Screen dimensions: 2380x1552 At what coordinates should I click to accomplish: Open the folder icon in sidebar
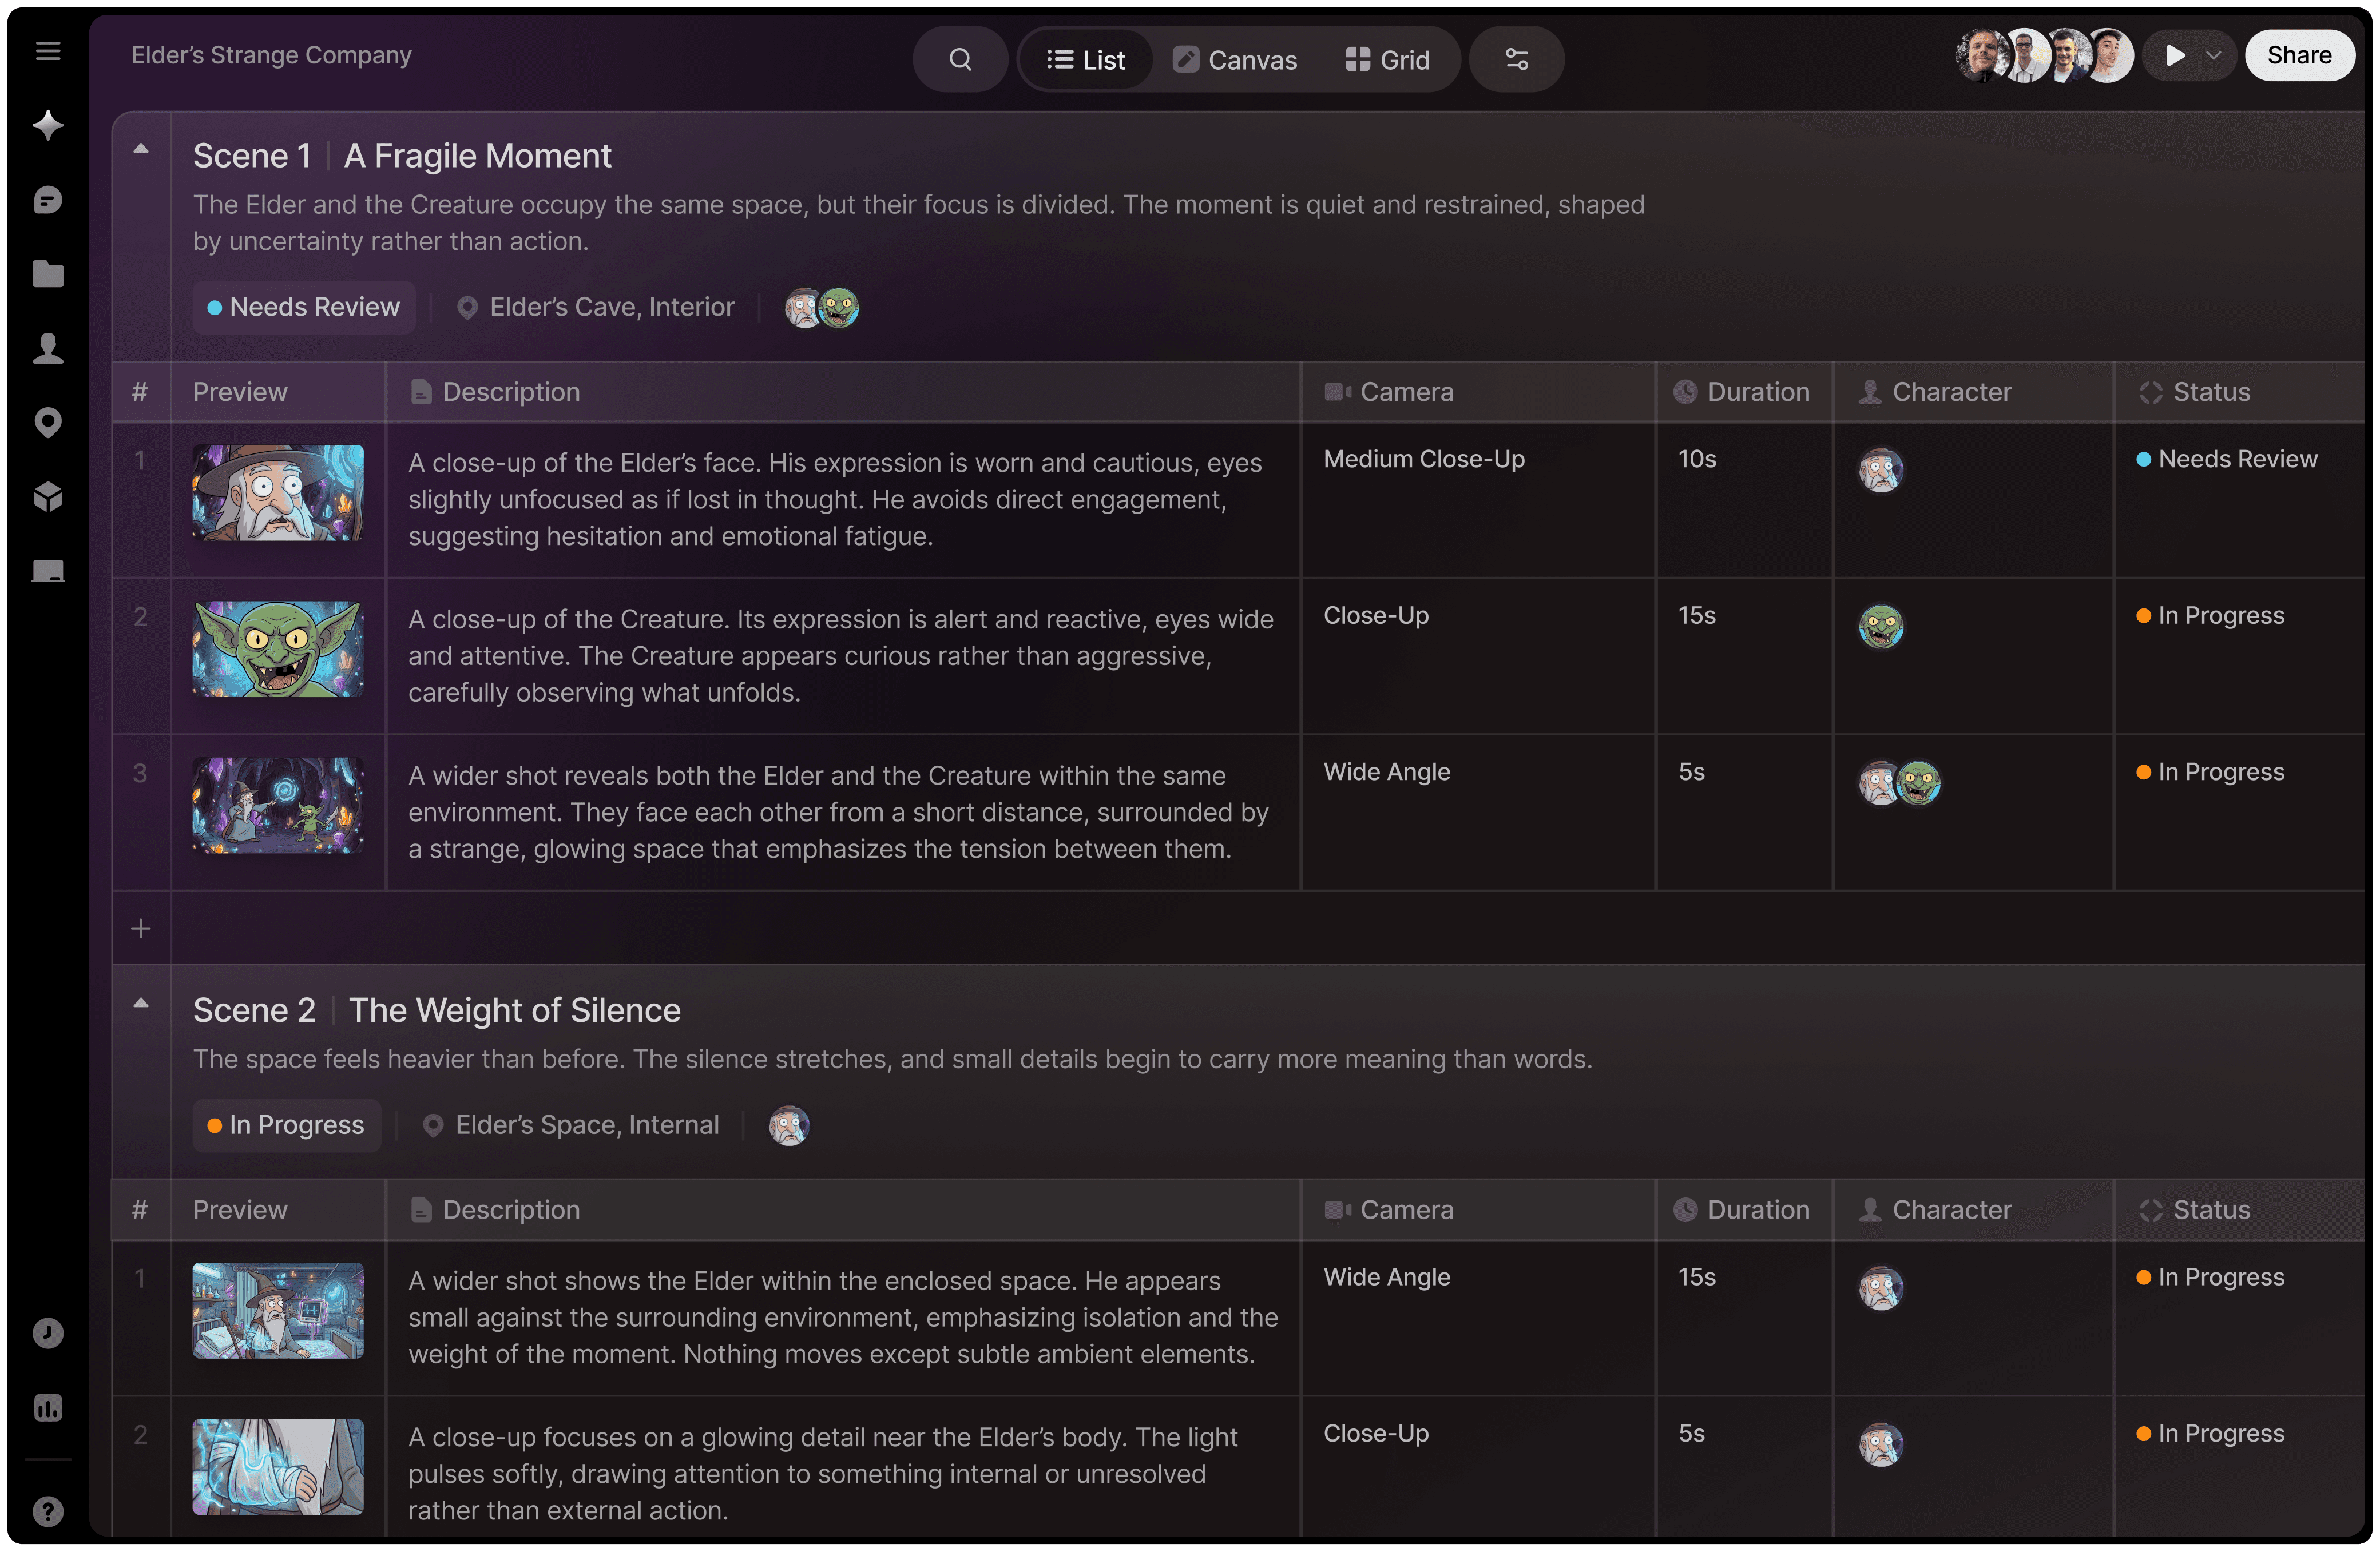coord(48,274)
